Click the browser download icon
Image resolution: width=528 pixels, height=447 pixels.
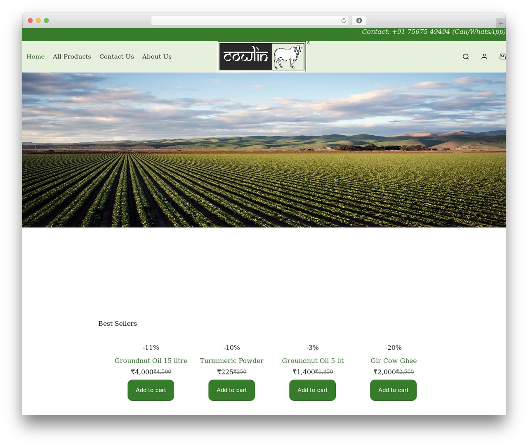pos(359,21)
